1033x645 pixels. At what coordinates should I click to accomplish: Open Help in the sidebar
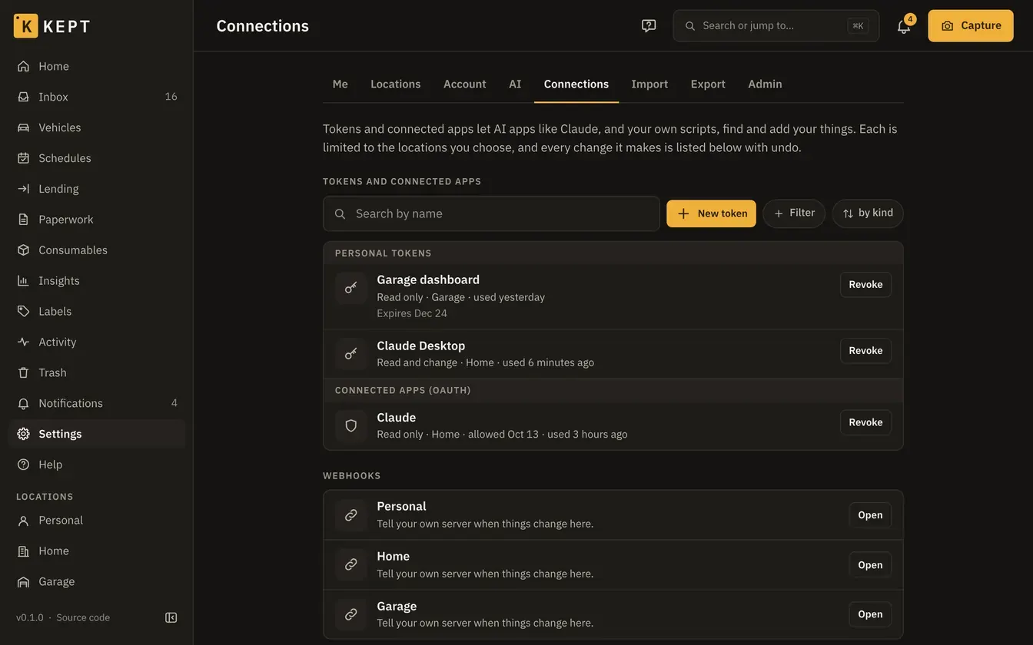coord(97,465)
